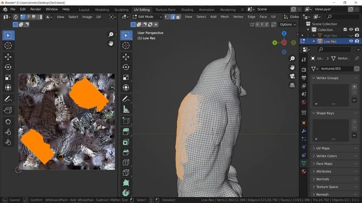Activate the UV editor Cursor tool
Image resolution: width=362 pixels, height=203 pixels.
(x=8, y=46)
